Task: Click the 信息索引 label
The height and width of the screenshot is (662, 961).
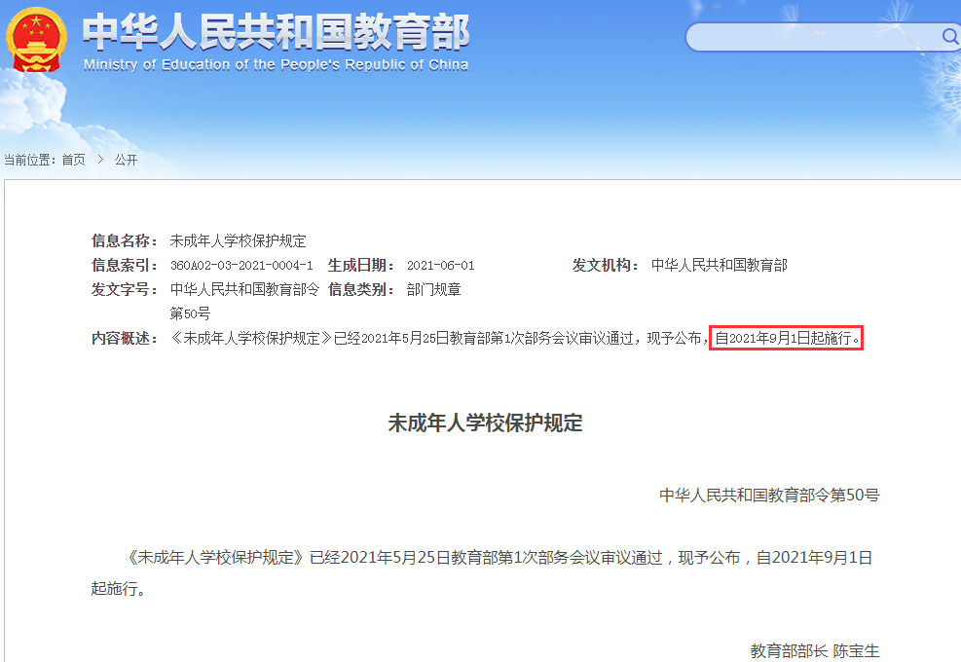Action: coord(125,266)
